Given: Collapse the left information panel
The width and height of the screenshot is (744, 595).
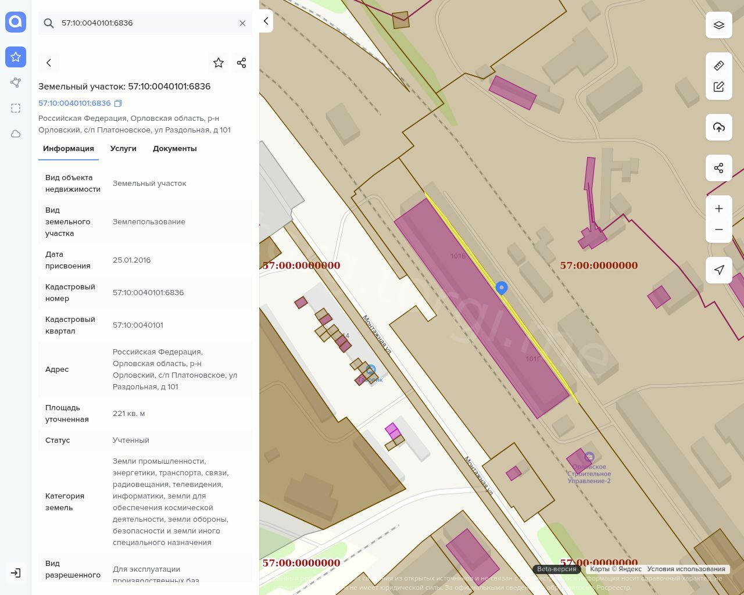Looking at the screenshot, I should tap(266, 21).
